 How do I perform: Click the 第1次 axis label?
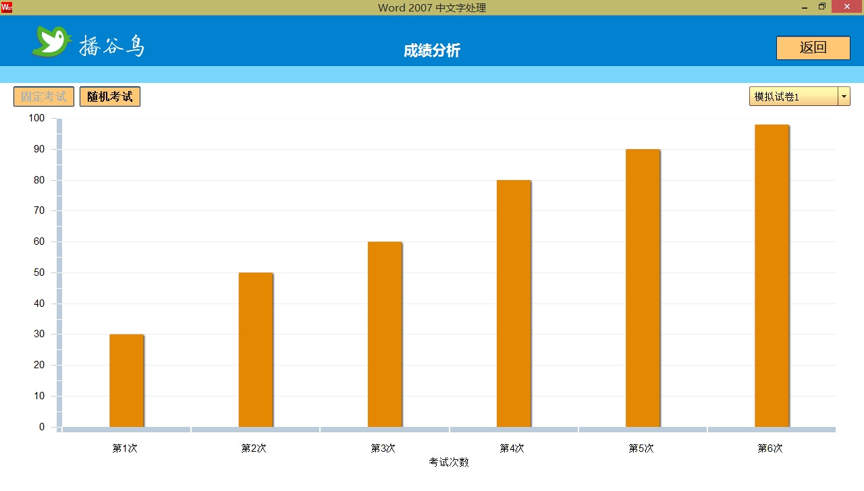[125, 448]
